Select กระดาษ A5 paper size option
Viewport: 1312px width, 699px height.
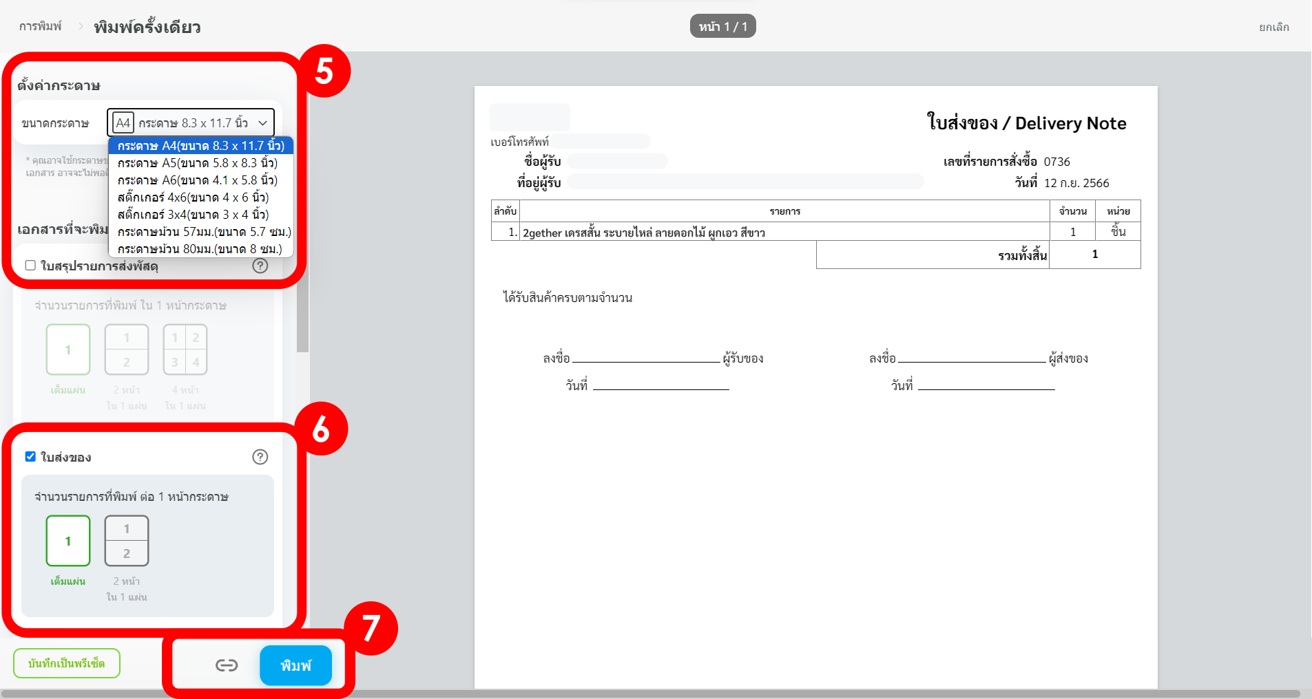(x=198, y=163)
